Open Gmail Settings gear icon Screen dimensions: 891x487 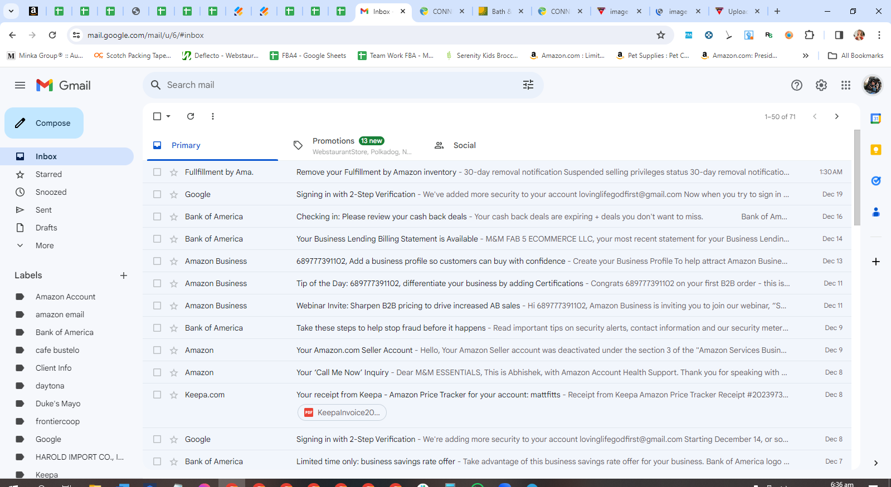[821, 85]
